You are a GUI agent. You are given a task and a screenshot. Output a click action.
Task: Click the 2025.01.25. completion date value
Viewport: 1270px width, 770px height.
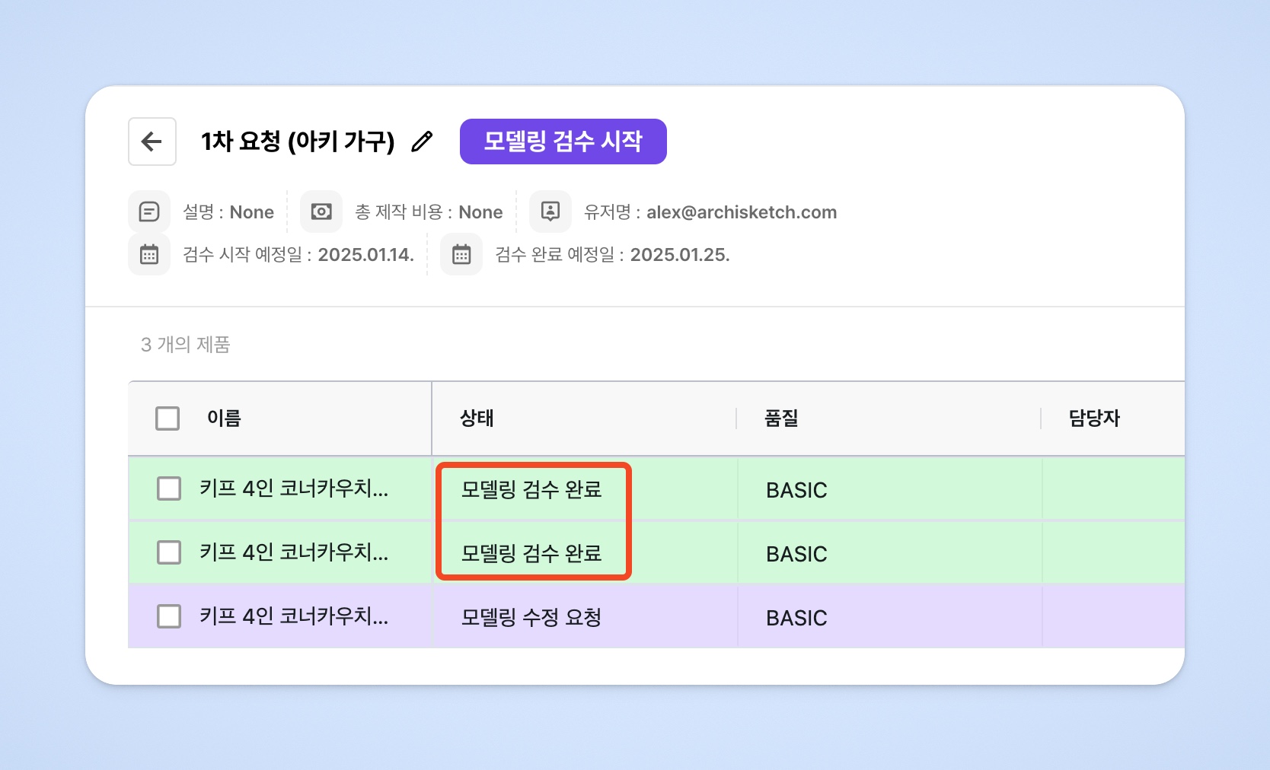click(680, 255)
